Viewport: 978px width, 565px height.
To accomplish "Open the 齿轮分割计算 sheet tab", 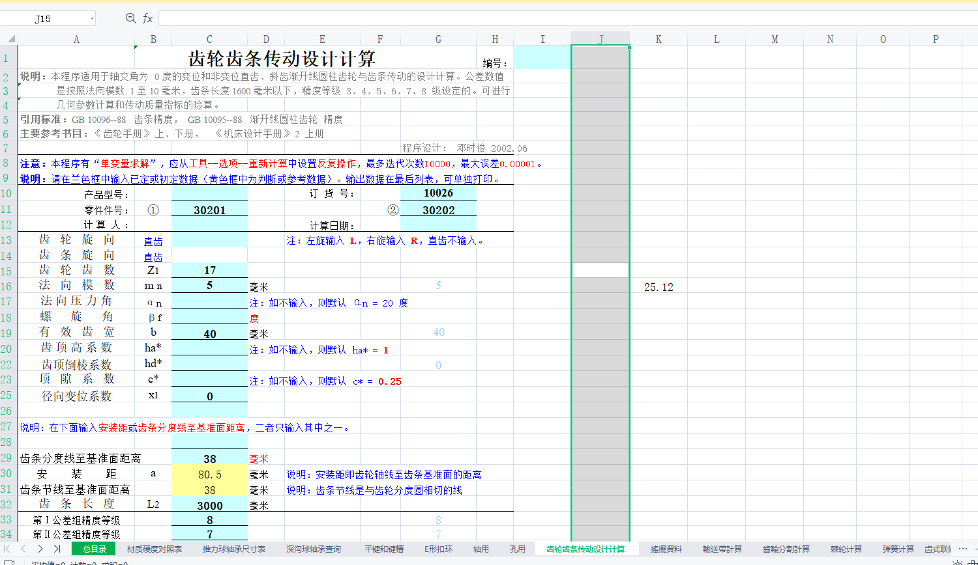I will 786,549.
